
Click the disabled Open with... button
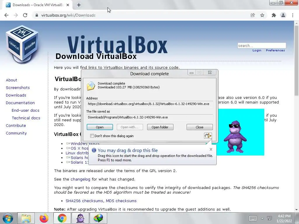130,127
